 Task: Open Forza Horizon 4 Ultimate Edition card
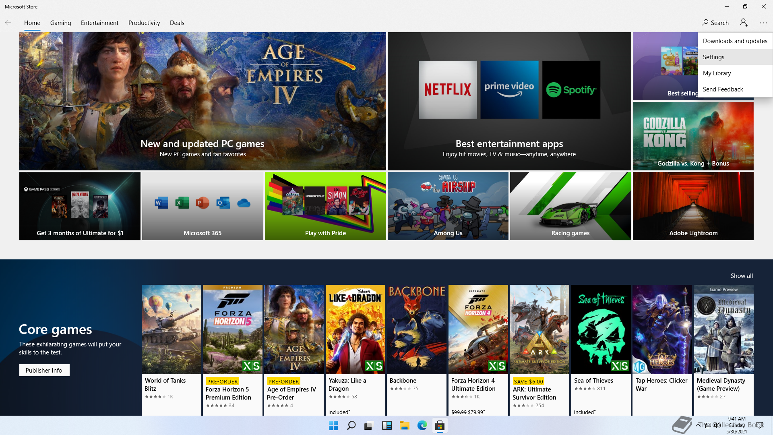click(x=478, y=350)
